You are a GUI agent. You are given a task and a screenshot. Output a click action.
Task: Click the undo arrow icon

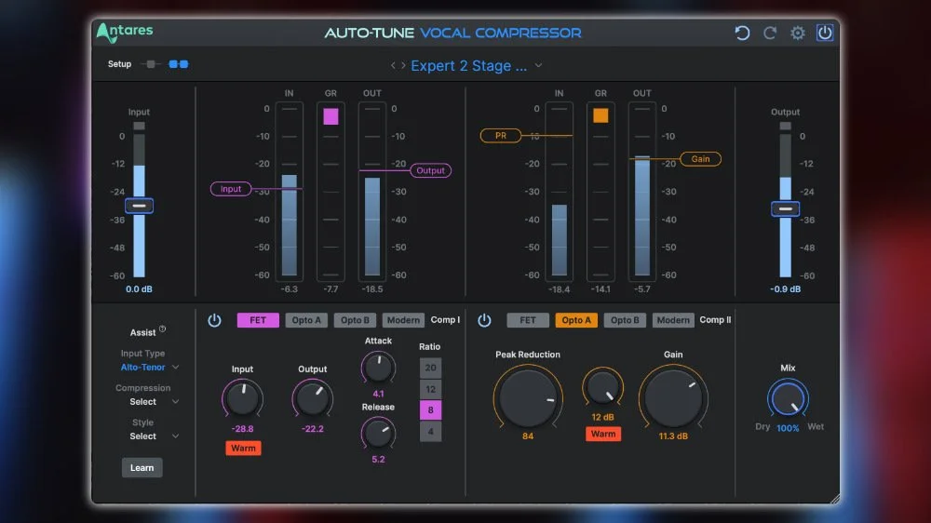pos(742,33)
